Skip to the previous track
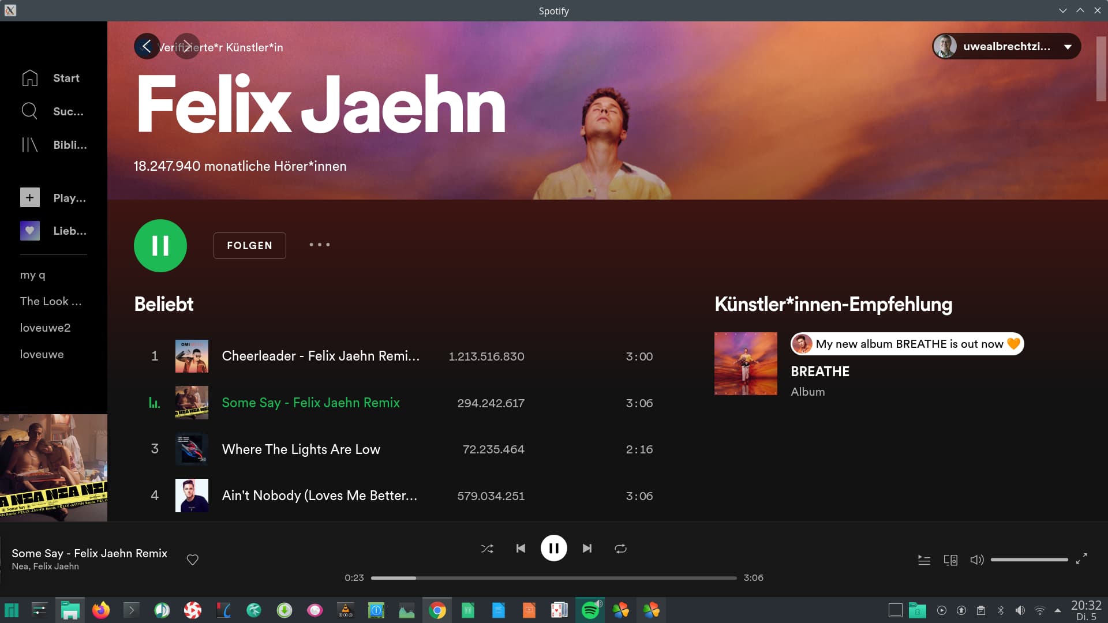 coord(521,549)
